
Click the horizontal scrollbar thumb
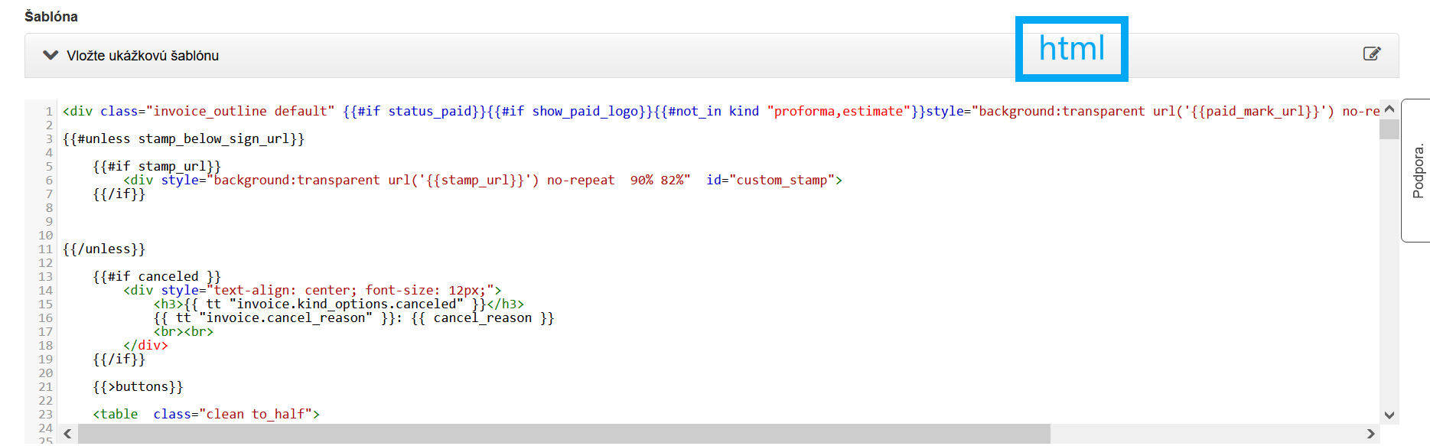(564, 434)
